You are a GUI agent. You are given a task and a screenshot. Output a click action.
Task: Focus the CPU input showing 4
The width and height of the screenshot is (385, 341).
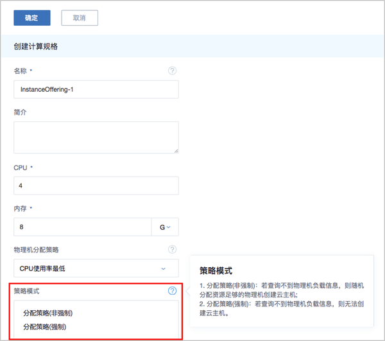click(x=96, y=186)
